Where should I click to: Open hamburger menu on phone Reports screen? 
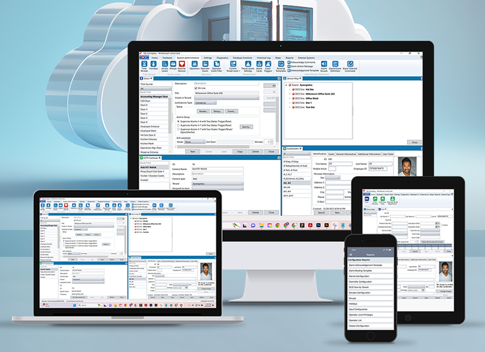(351, 255)
